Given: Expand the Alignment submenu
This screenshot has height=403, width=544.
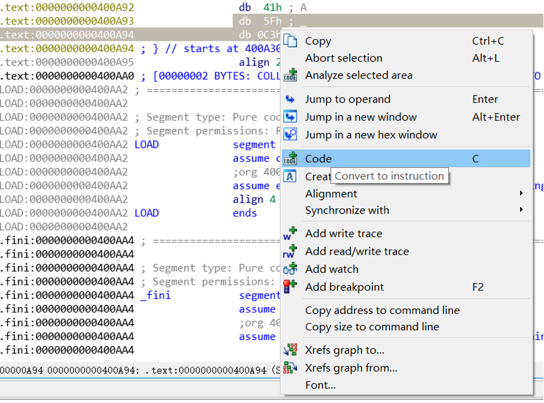Looking at the screenshot, I should (406, 194).
